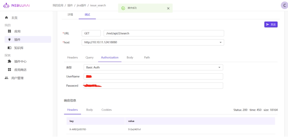Click the puzzle icon beside 插件中心
The height and width of the screenshot is (137, 288).
click(x=9, y=61)
